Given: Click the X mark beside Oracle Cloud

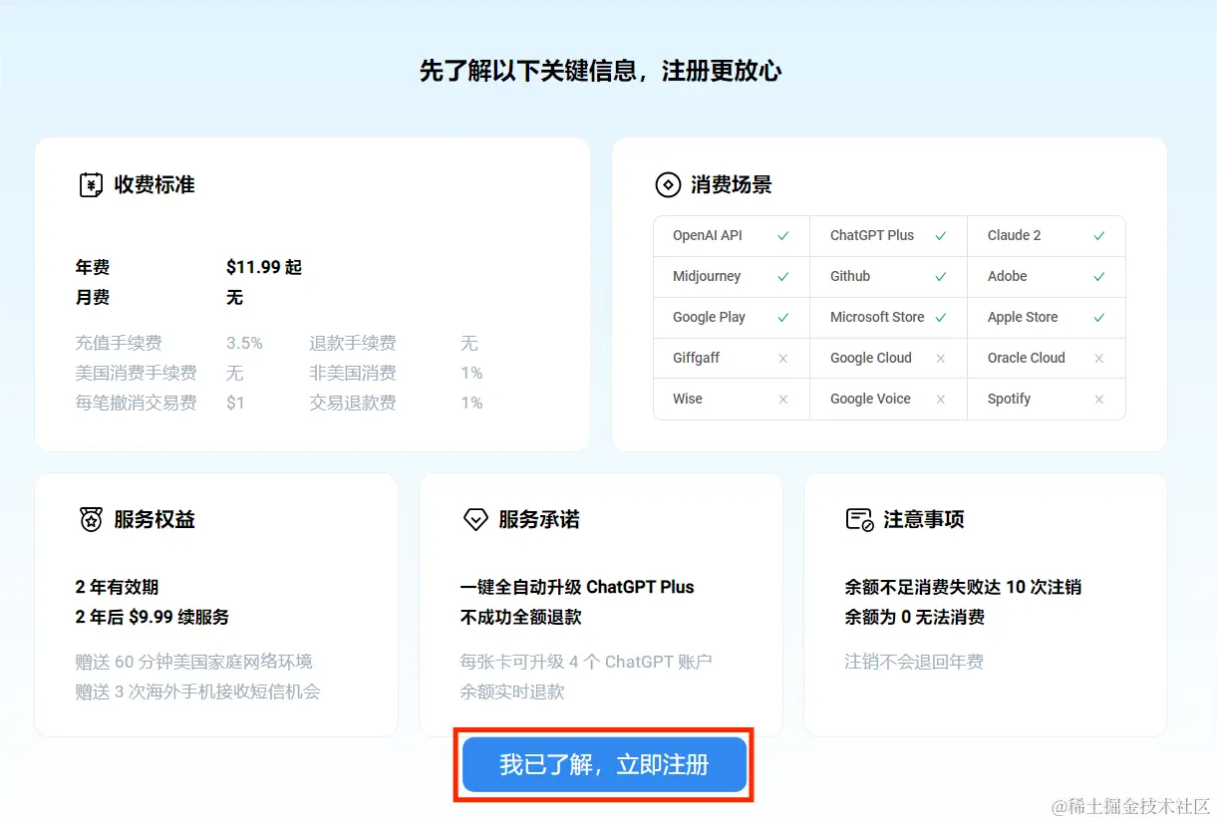Looking at the screenshot, I should coord(1098,358).
